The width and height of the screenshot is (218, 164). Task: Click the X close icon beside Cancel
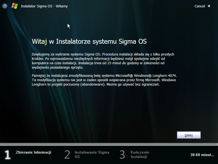tap(209, 6)
